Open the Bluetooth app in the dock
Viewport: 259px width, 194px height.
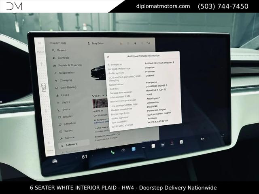pyautogui.click(x=134, y=149)
